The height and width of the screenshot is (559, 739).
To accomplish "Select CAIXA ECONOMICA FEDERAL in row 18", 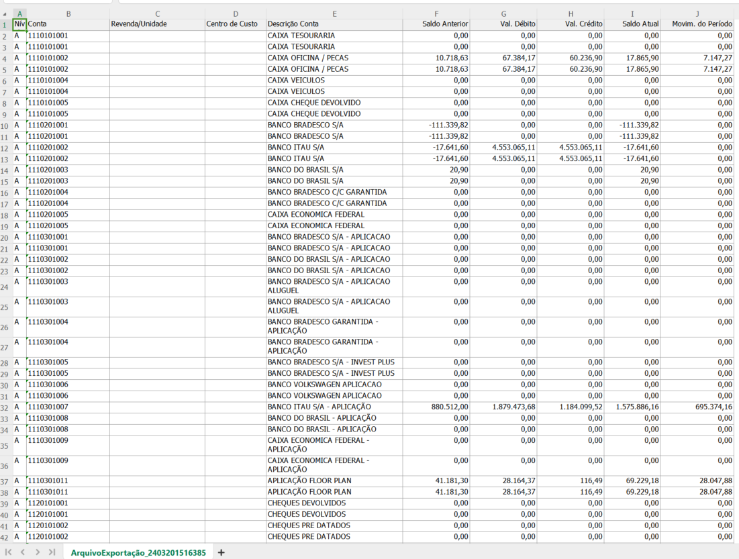I will (x=335, y=215).
